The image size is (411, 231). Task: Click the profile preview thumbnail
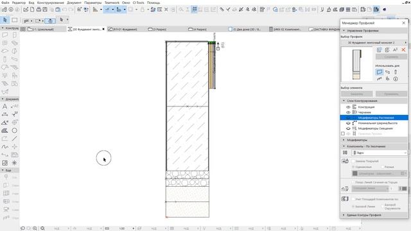pyautogui.click(x=357, y=64)
